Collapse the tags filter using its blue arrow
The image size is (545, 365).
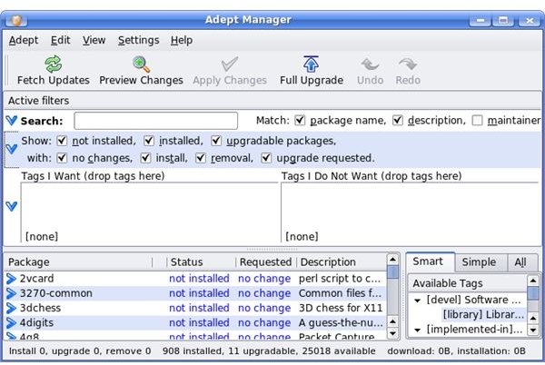point(12,206)
